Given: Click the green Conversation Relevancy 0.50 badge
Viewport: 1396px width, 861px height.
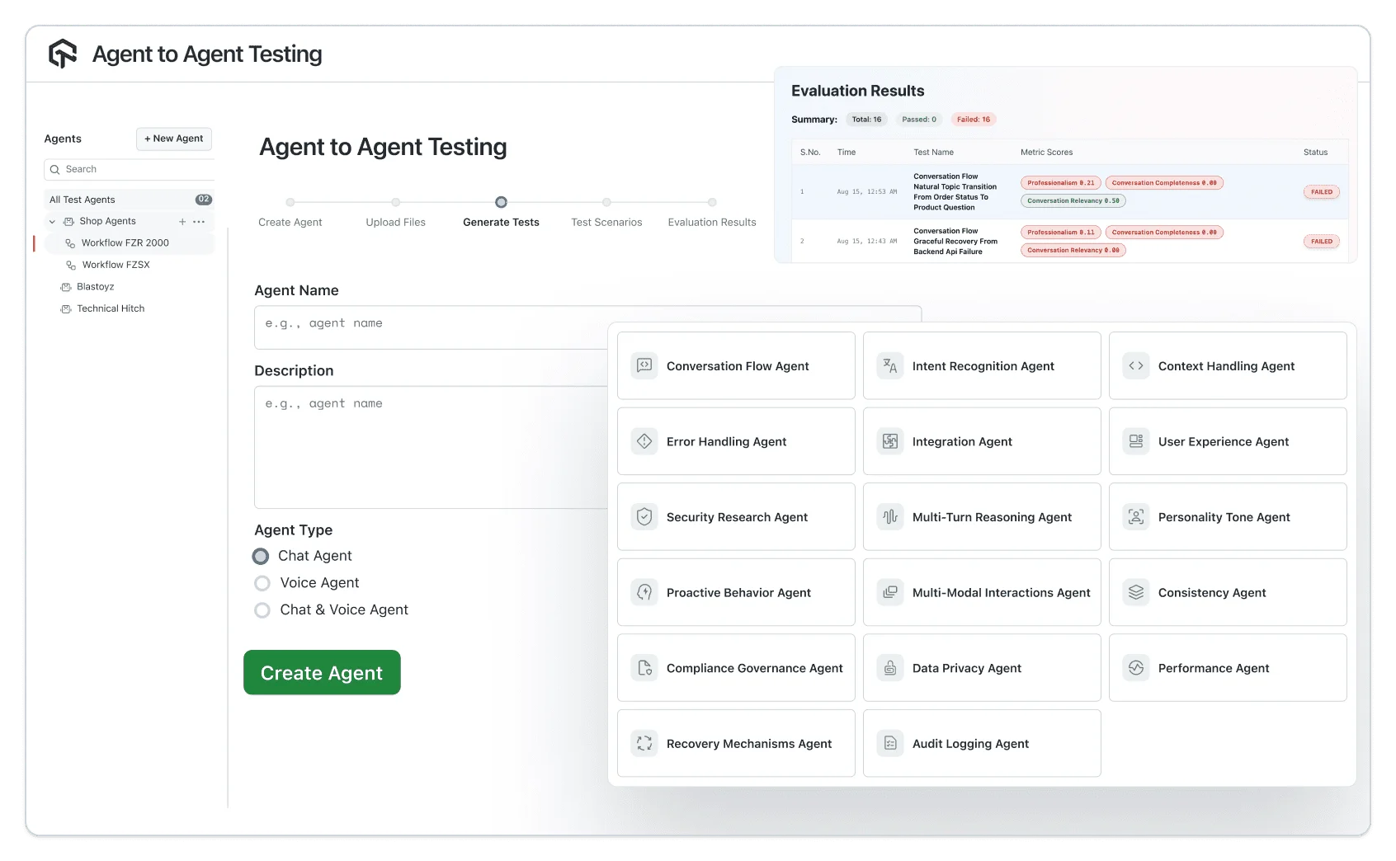Looking at the screenshot, I should click(x=1073, y=200).
